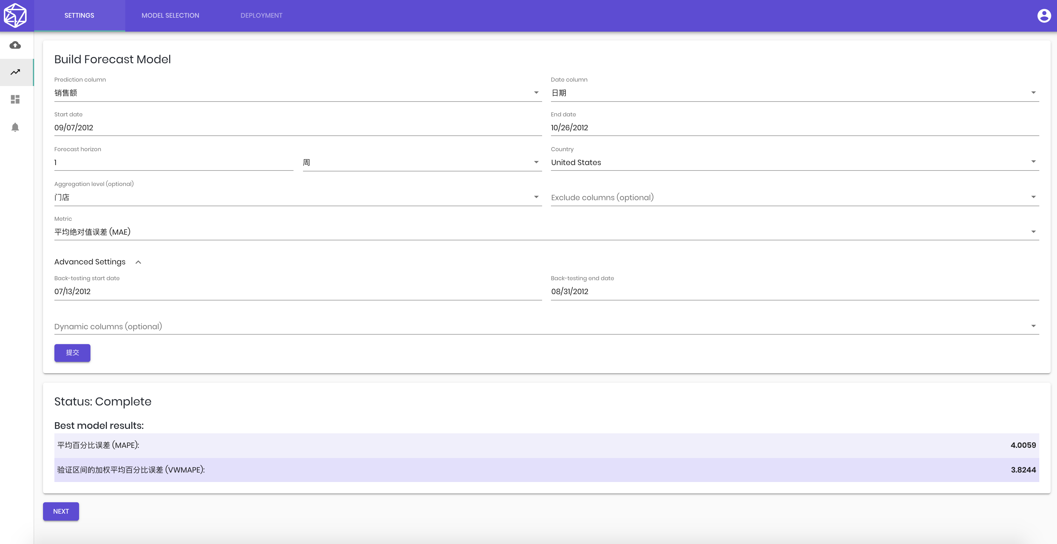Click the Best model results heading
The height and width of the screenshot is (544, 1057).
[x=99, y=426]
